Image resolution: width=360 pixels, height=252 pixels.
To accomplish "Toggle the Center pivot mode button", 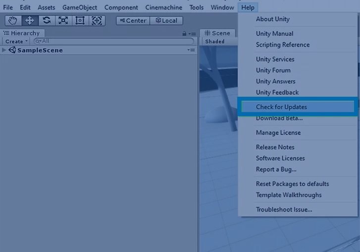I will pos(133,21).
